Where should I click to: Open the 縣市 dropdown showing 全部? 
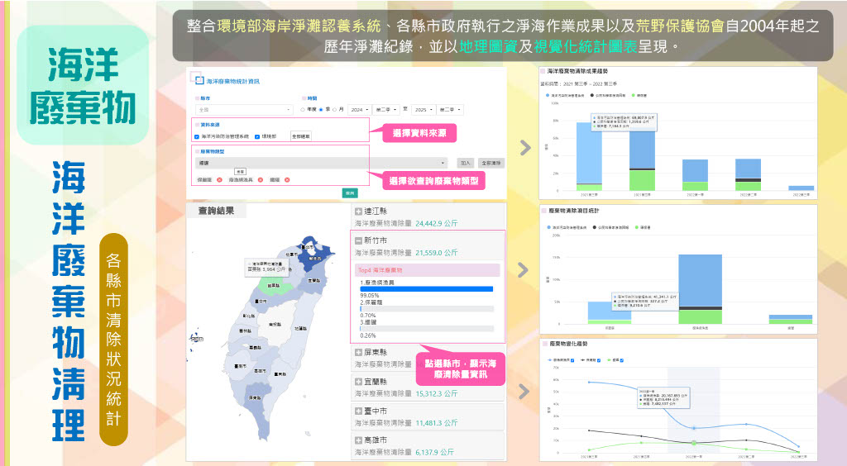pos(244,110)
